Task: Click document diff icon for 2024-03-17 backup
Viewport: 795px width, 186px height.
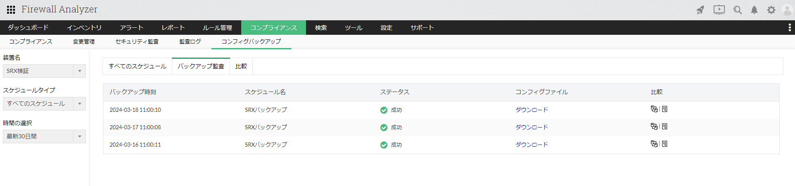Action: pyautogui.click(x=665, y=126)
